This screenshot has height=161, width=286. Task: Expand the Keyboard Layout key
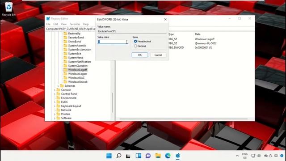[x=55, y=106]
